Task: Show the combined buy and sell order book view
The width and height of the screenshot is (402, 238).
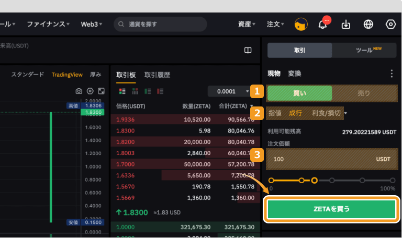Action: click(122, 91)
